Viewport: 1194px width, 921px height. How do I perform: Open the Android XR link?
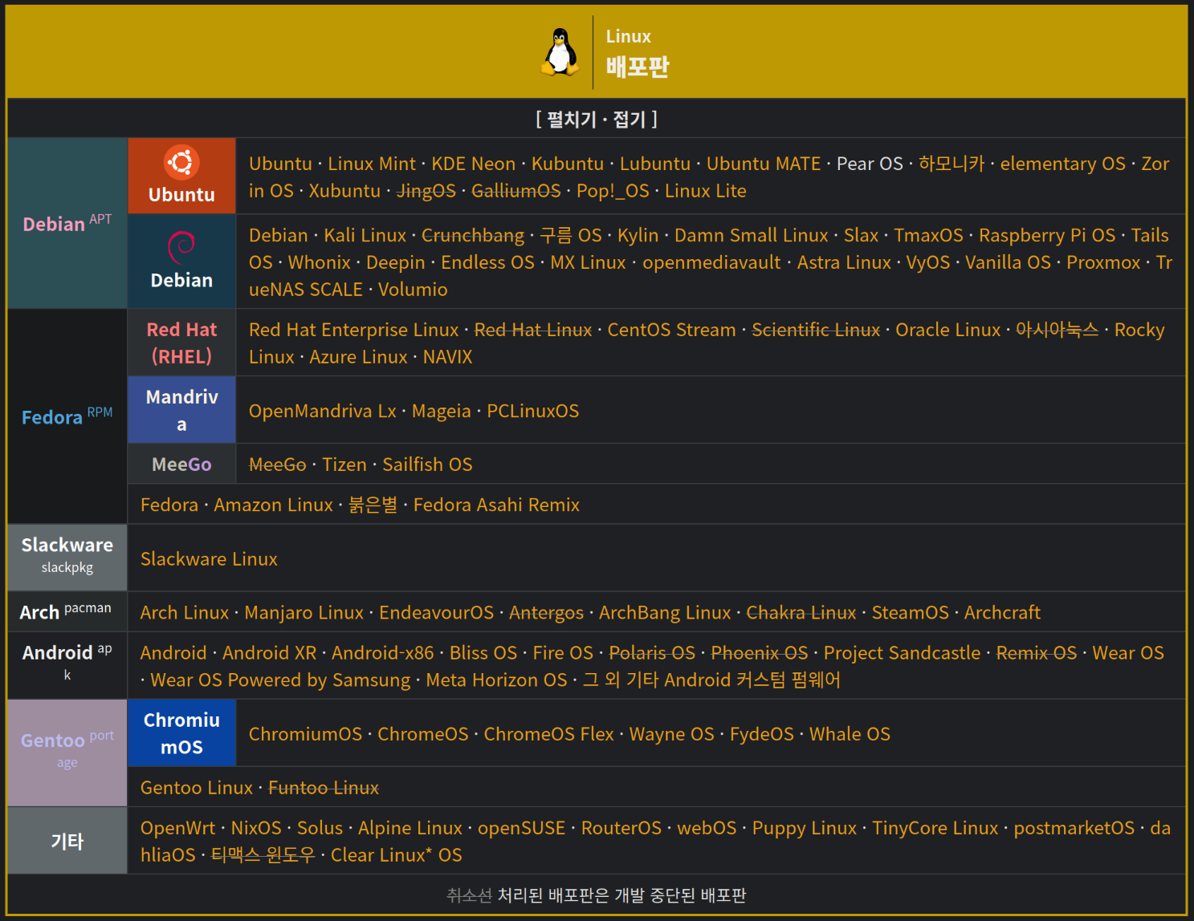(x=270, y=653)
